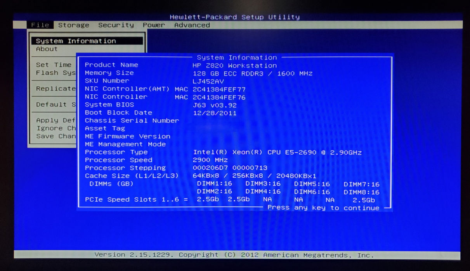The width and height of the screenshot is (470, 271).
Task: Choose the Flash Sys menu entry
Action: coord(56,73)
